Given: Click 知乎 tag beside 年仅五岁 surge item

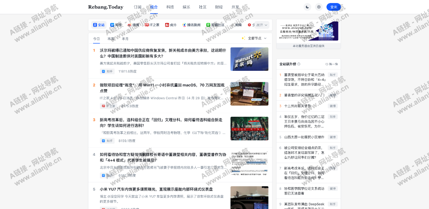Looking at the screenshot, I should pyautogui.click(x=333, y=117).
